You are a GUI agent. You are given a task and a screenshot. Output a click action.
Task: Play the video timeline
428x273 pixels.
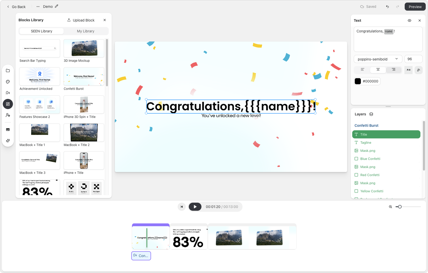pyautogui.click(x=195, y=207)
